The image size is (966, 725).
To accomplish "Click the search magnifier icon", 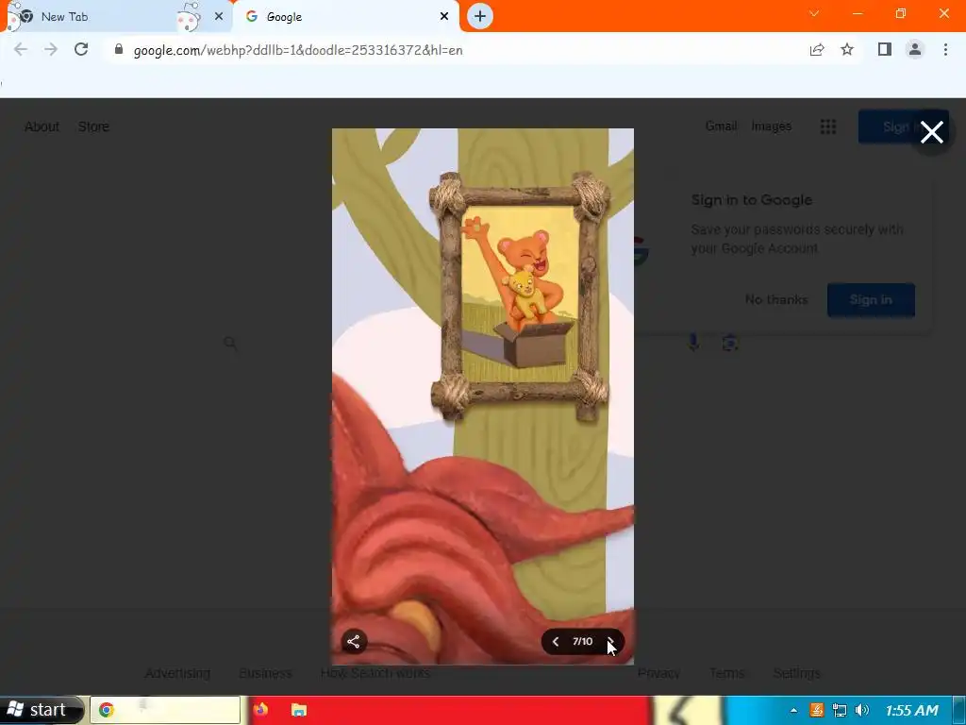I will (x=230, y=343).
